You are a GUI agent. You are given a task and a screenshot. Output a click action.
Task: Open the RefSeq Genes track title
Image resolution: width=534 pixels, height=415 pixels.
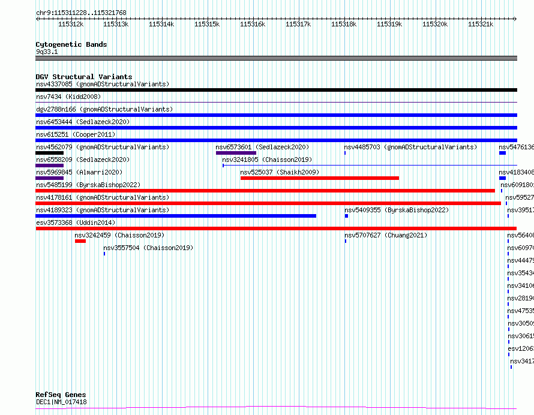click(61, 395)
